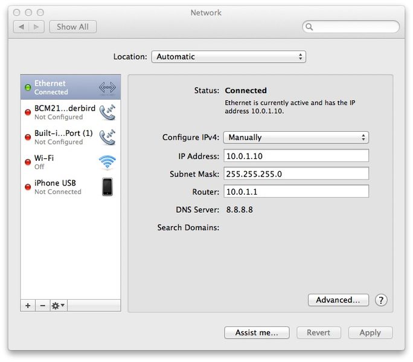
Task: Click the IP Address field
Action: [x=296, y=156]
